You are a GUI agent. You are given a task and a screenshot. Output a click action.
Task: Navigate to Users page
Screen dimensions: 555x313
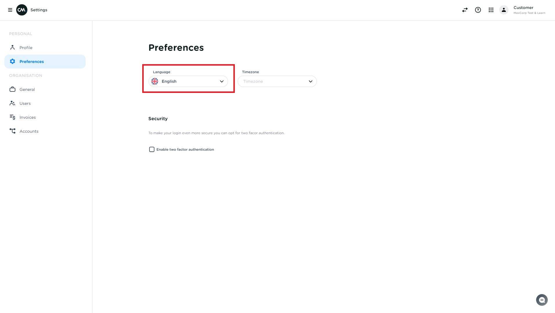25,103
